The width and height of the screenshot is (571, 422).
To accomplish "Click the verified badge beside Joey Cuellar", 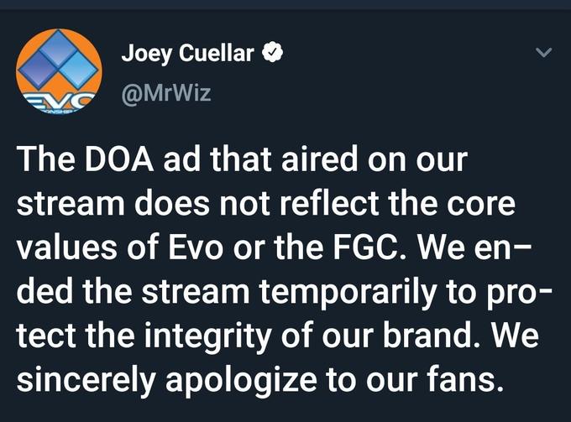I will tap(271, 54).
